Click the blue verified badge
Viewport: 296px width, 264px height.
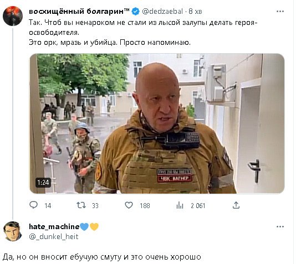pyautogui.click(x=136, y=12)
